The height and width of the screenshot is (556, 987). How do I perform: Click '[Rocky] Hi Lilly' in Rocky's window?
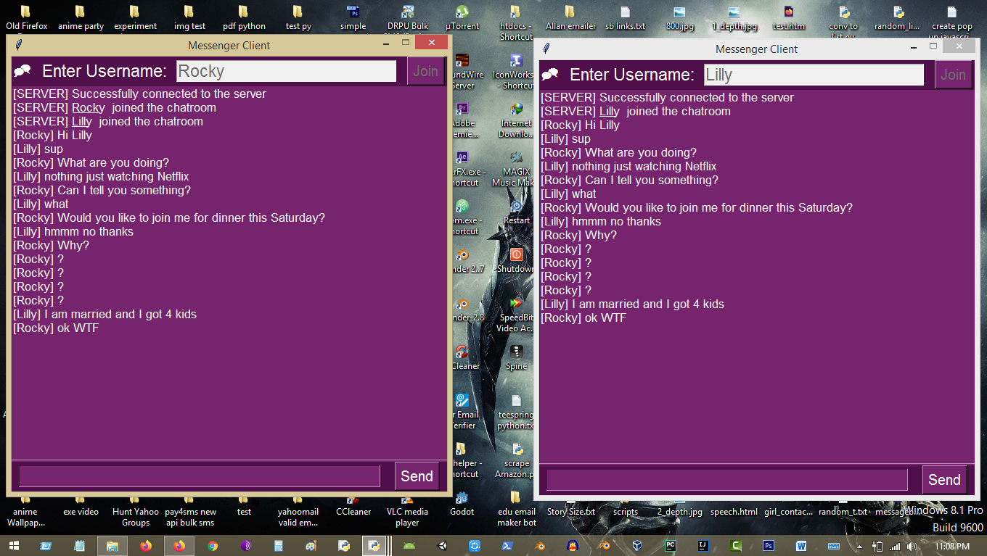pyautogui.click(x=53, y=135)
